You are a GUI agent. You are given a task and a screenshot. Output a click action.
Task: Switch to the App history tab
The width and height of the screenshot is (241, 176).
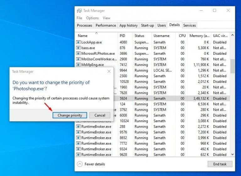tap(128, 25)
